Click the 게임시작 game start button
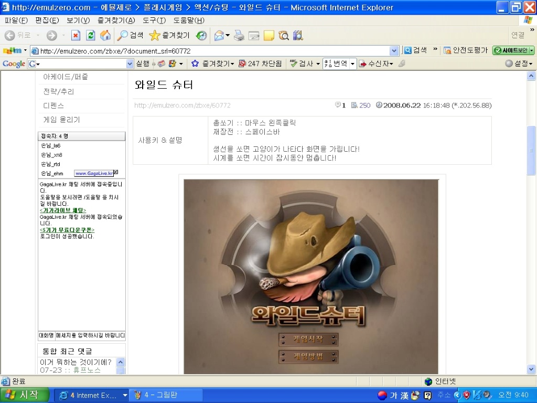The image size is (537, 403). point(308,339)
